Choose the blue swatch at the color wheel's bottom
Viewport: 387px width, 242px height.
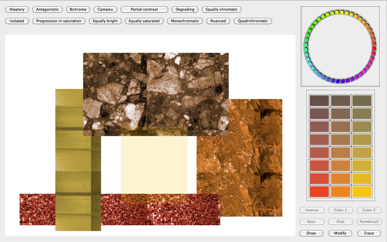pyautogui.click(x=337, y=81)
